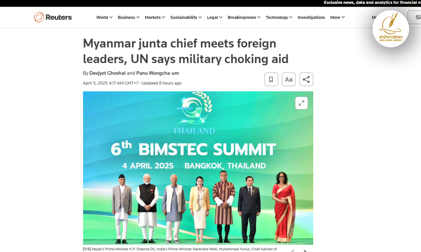Image resolution: width=421 pixels, height=252 pixels.
Task: Go to previous gallery image arrow
Action: tap(292, 251)
